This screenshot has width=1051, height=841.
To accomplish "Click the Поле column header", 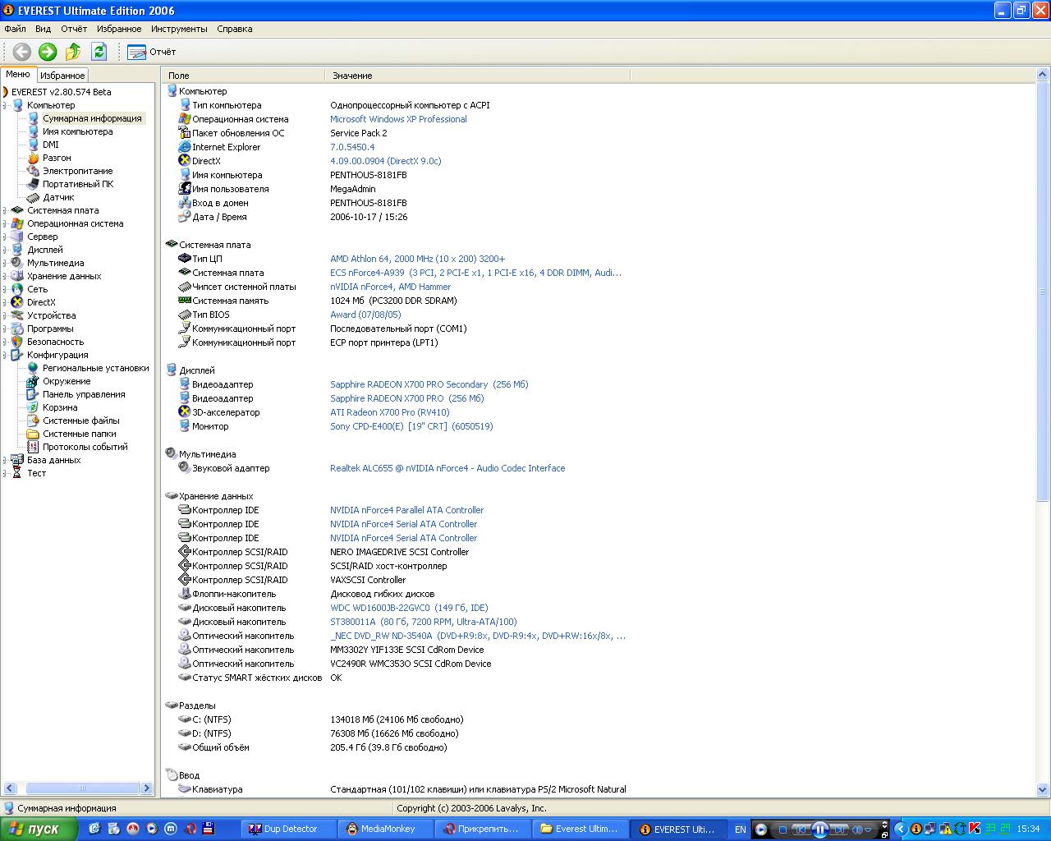I will click(243, 76).
